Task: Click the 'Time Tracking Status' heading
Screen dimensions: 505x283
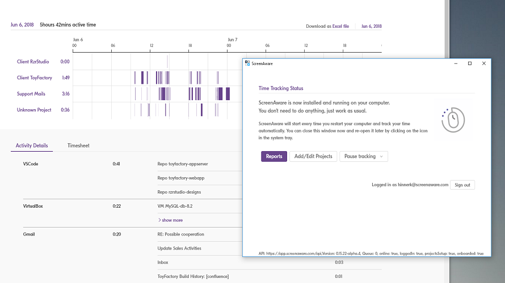Action: click(x=281, y=88)
